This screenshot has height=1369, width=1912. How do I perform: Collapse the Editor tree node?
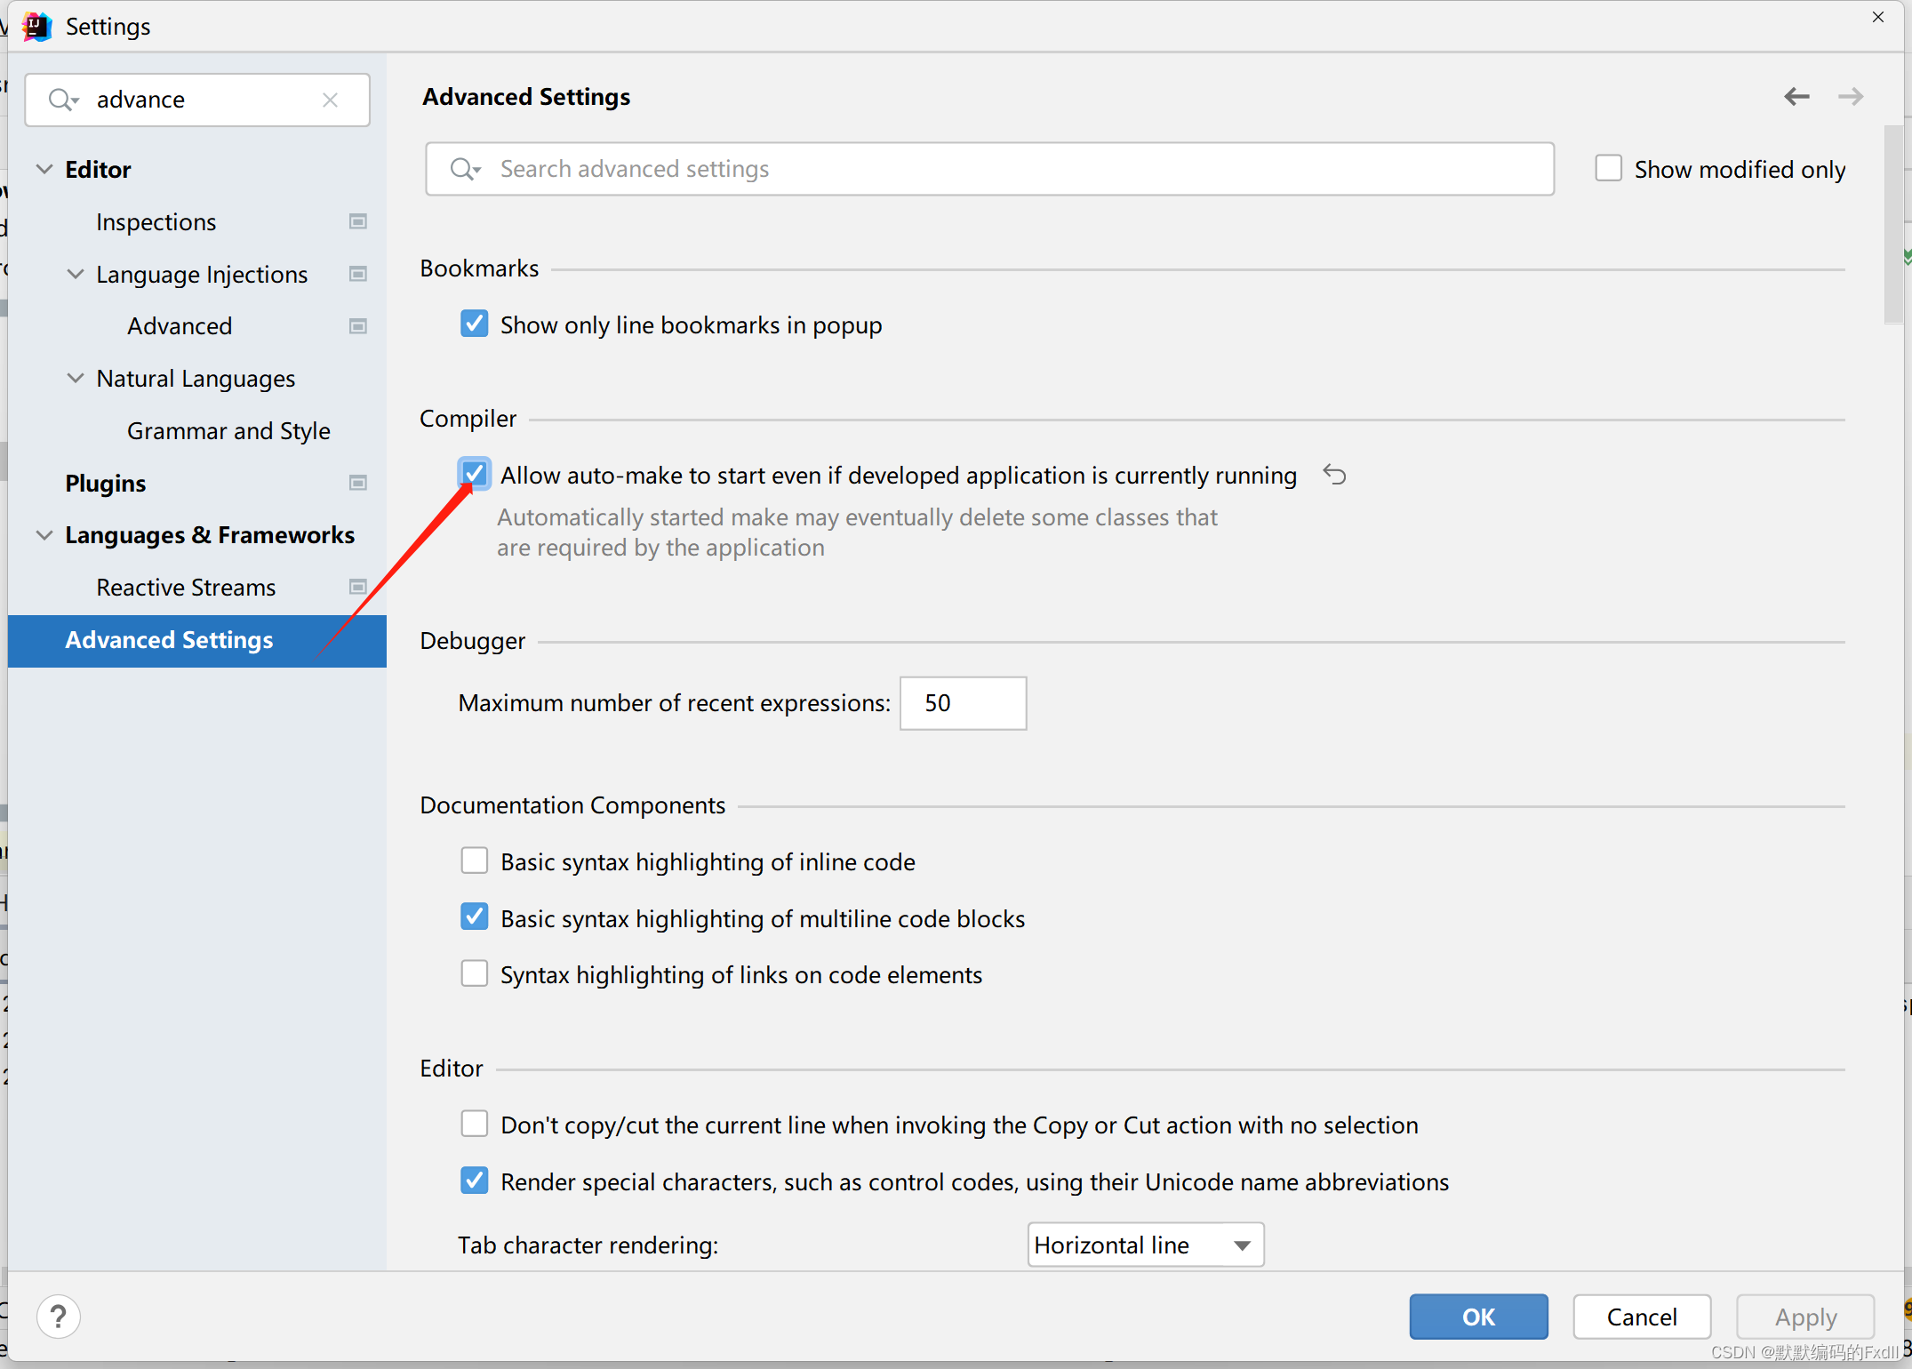(44, 169)
